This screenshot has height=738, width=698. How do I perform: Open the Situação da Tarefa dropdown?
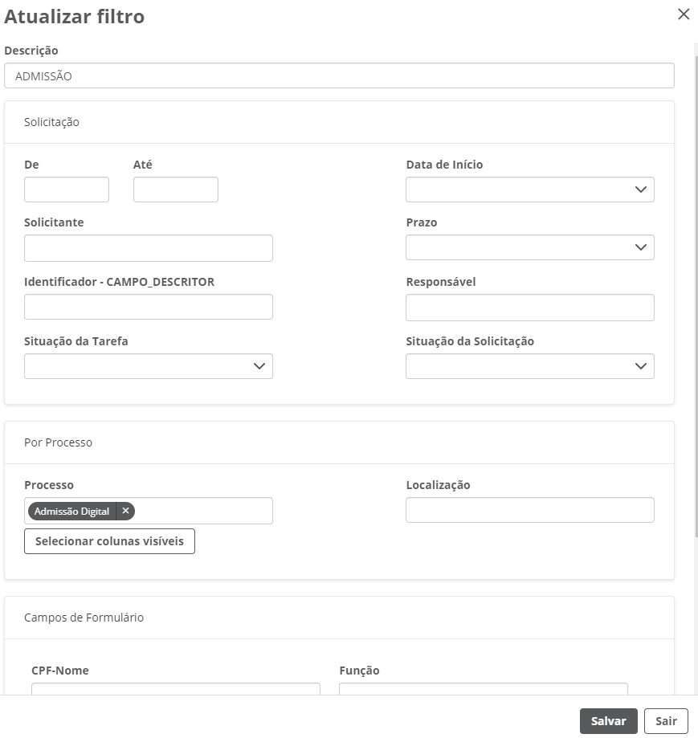(x=149, y=366)
